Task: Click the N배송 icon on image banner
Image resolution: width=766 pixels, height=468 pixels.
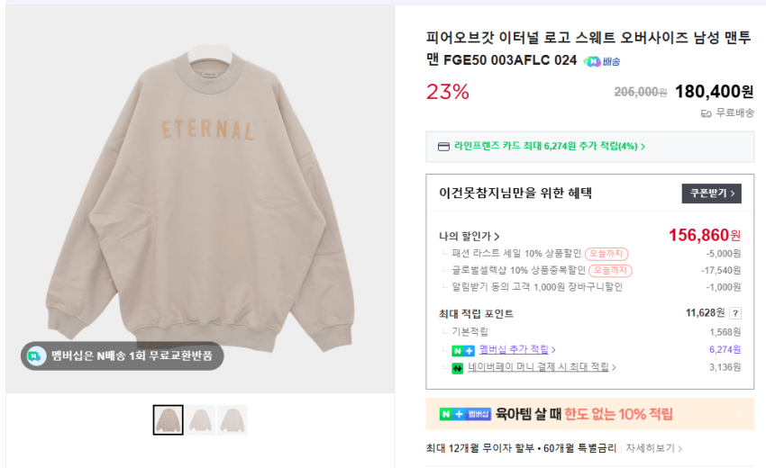Action: [x=36, y=355]
